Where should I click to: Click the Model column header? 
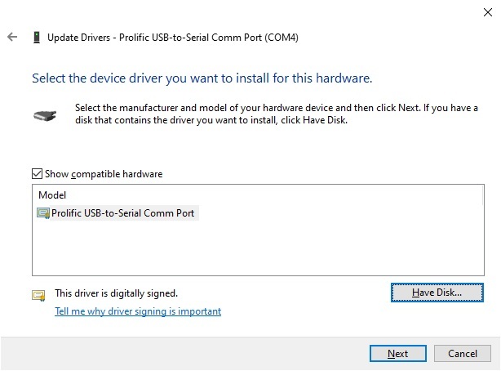point(52,195)
